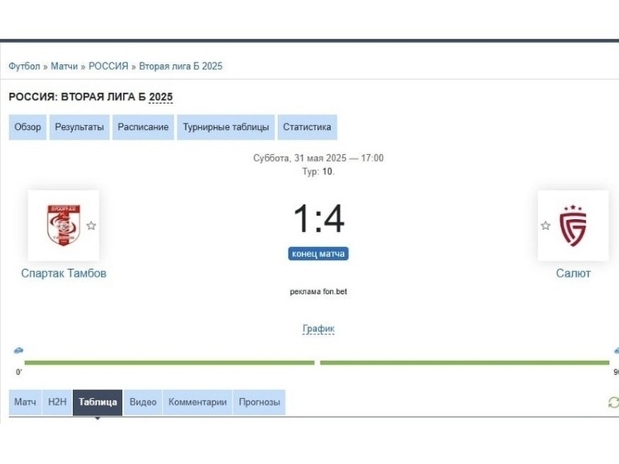Favorite Салют with its star icon
The width and height of the screenshot is (619, 464).
click(x=546, y=226)
